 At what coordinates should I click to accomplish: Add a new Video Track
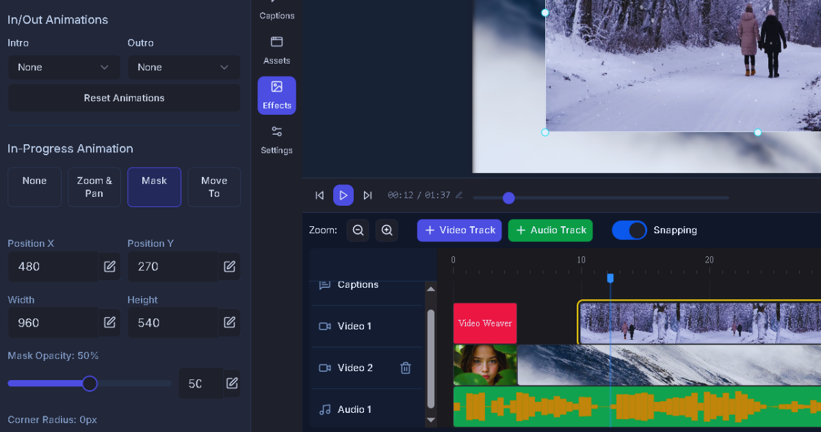coord(459,230)
